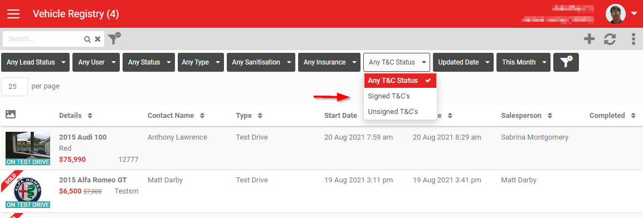Expand the Any Status filter

(x=149, y=62)
